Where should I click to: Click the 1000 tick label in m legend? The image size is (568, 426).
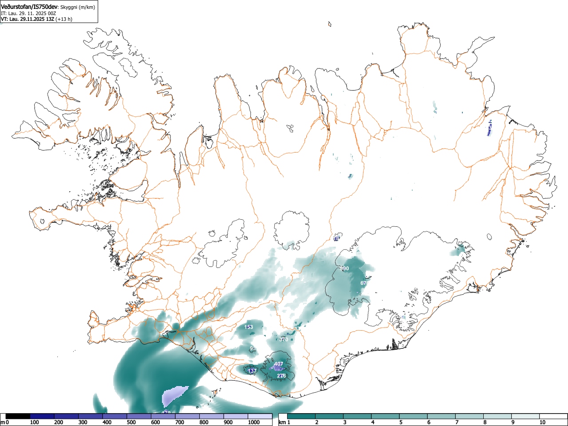pyautogui.click(x=254, y=422)
